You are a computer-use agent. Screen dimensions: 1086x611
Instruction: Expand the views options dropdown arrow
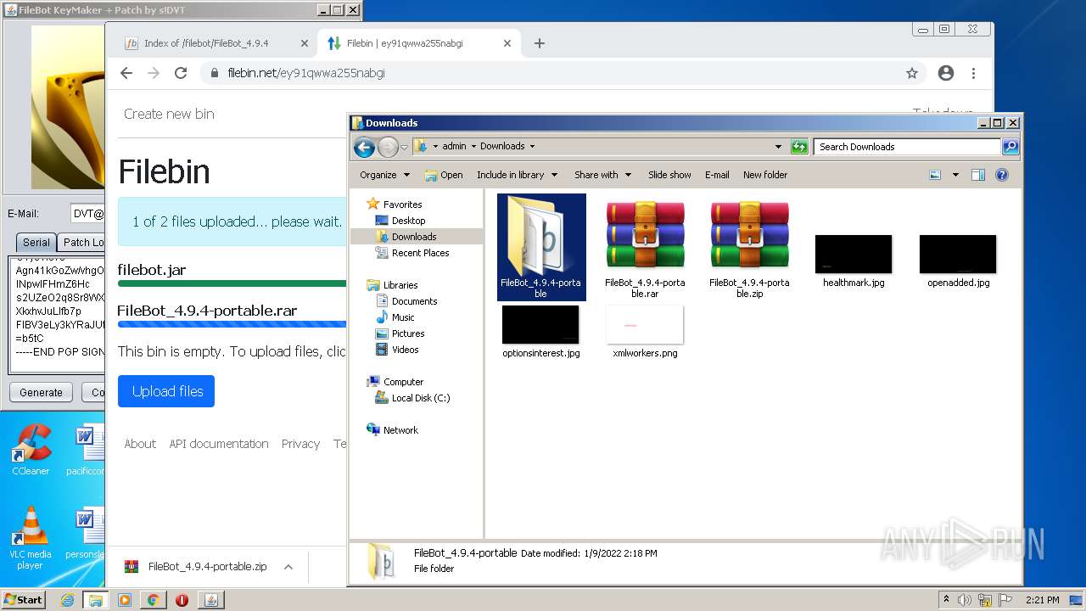955,175
